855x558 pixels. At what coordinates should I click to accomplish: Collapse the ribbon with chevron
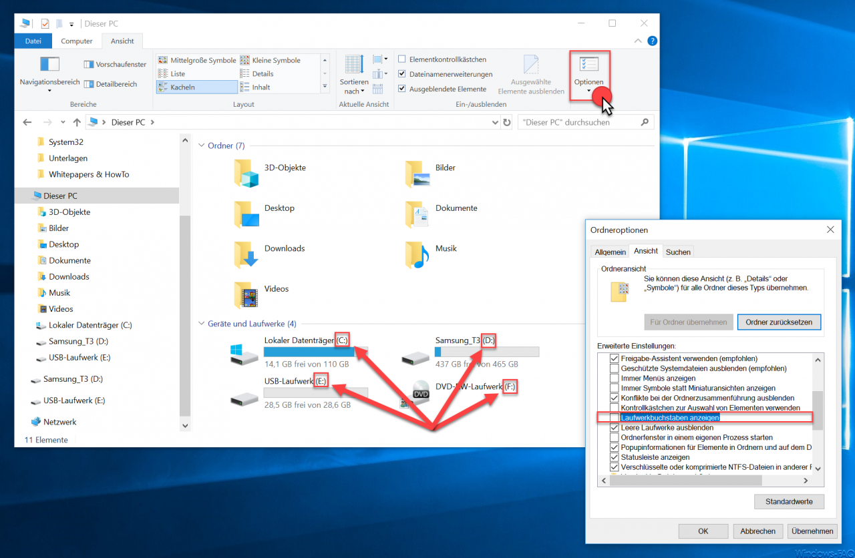pos(637,41)
